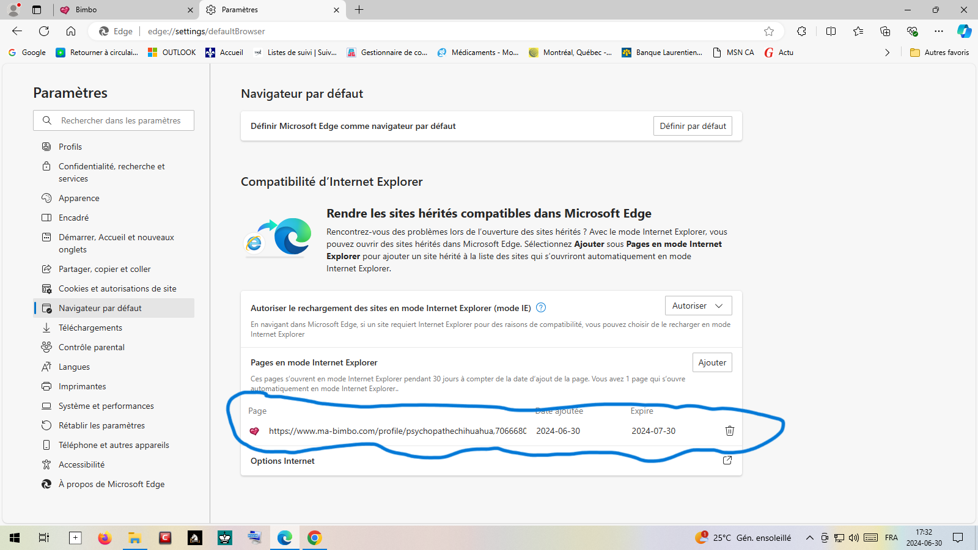The height and width of the screenshot is (550, 978).
Task: Open Téléphone et autres appareils
Action: coord(114,445)
